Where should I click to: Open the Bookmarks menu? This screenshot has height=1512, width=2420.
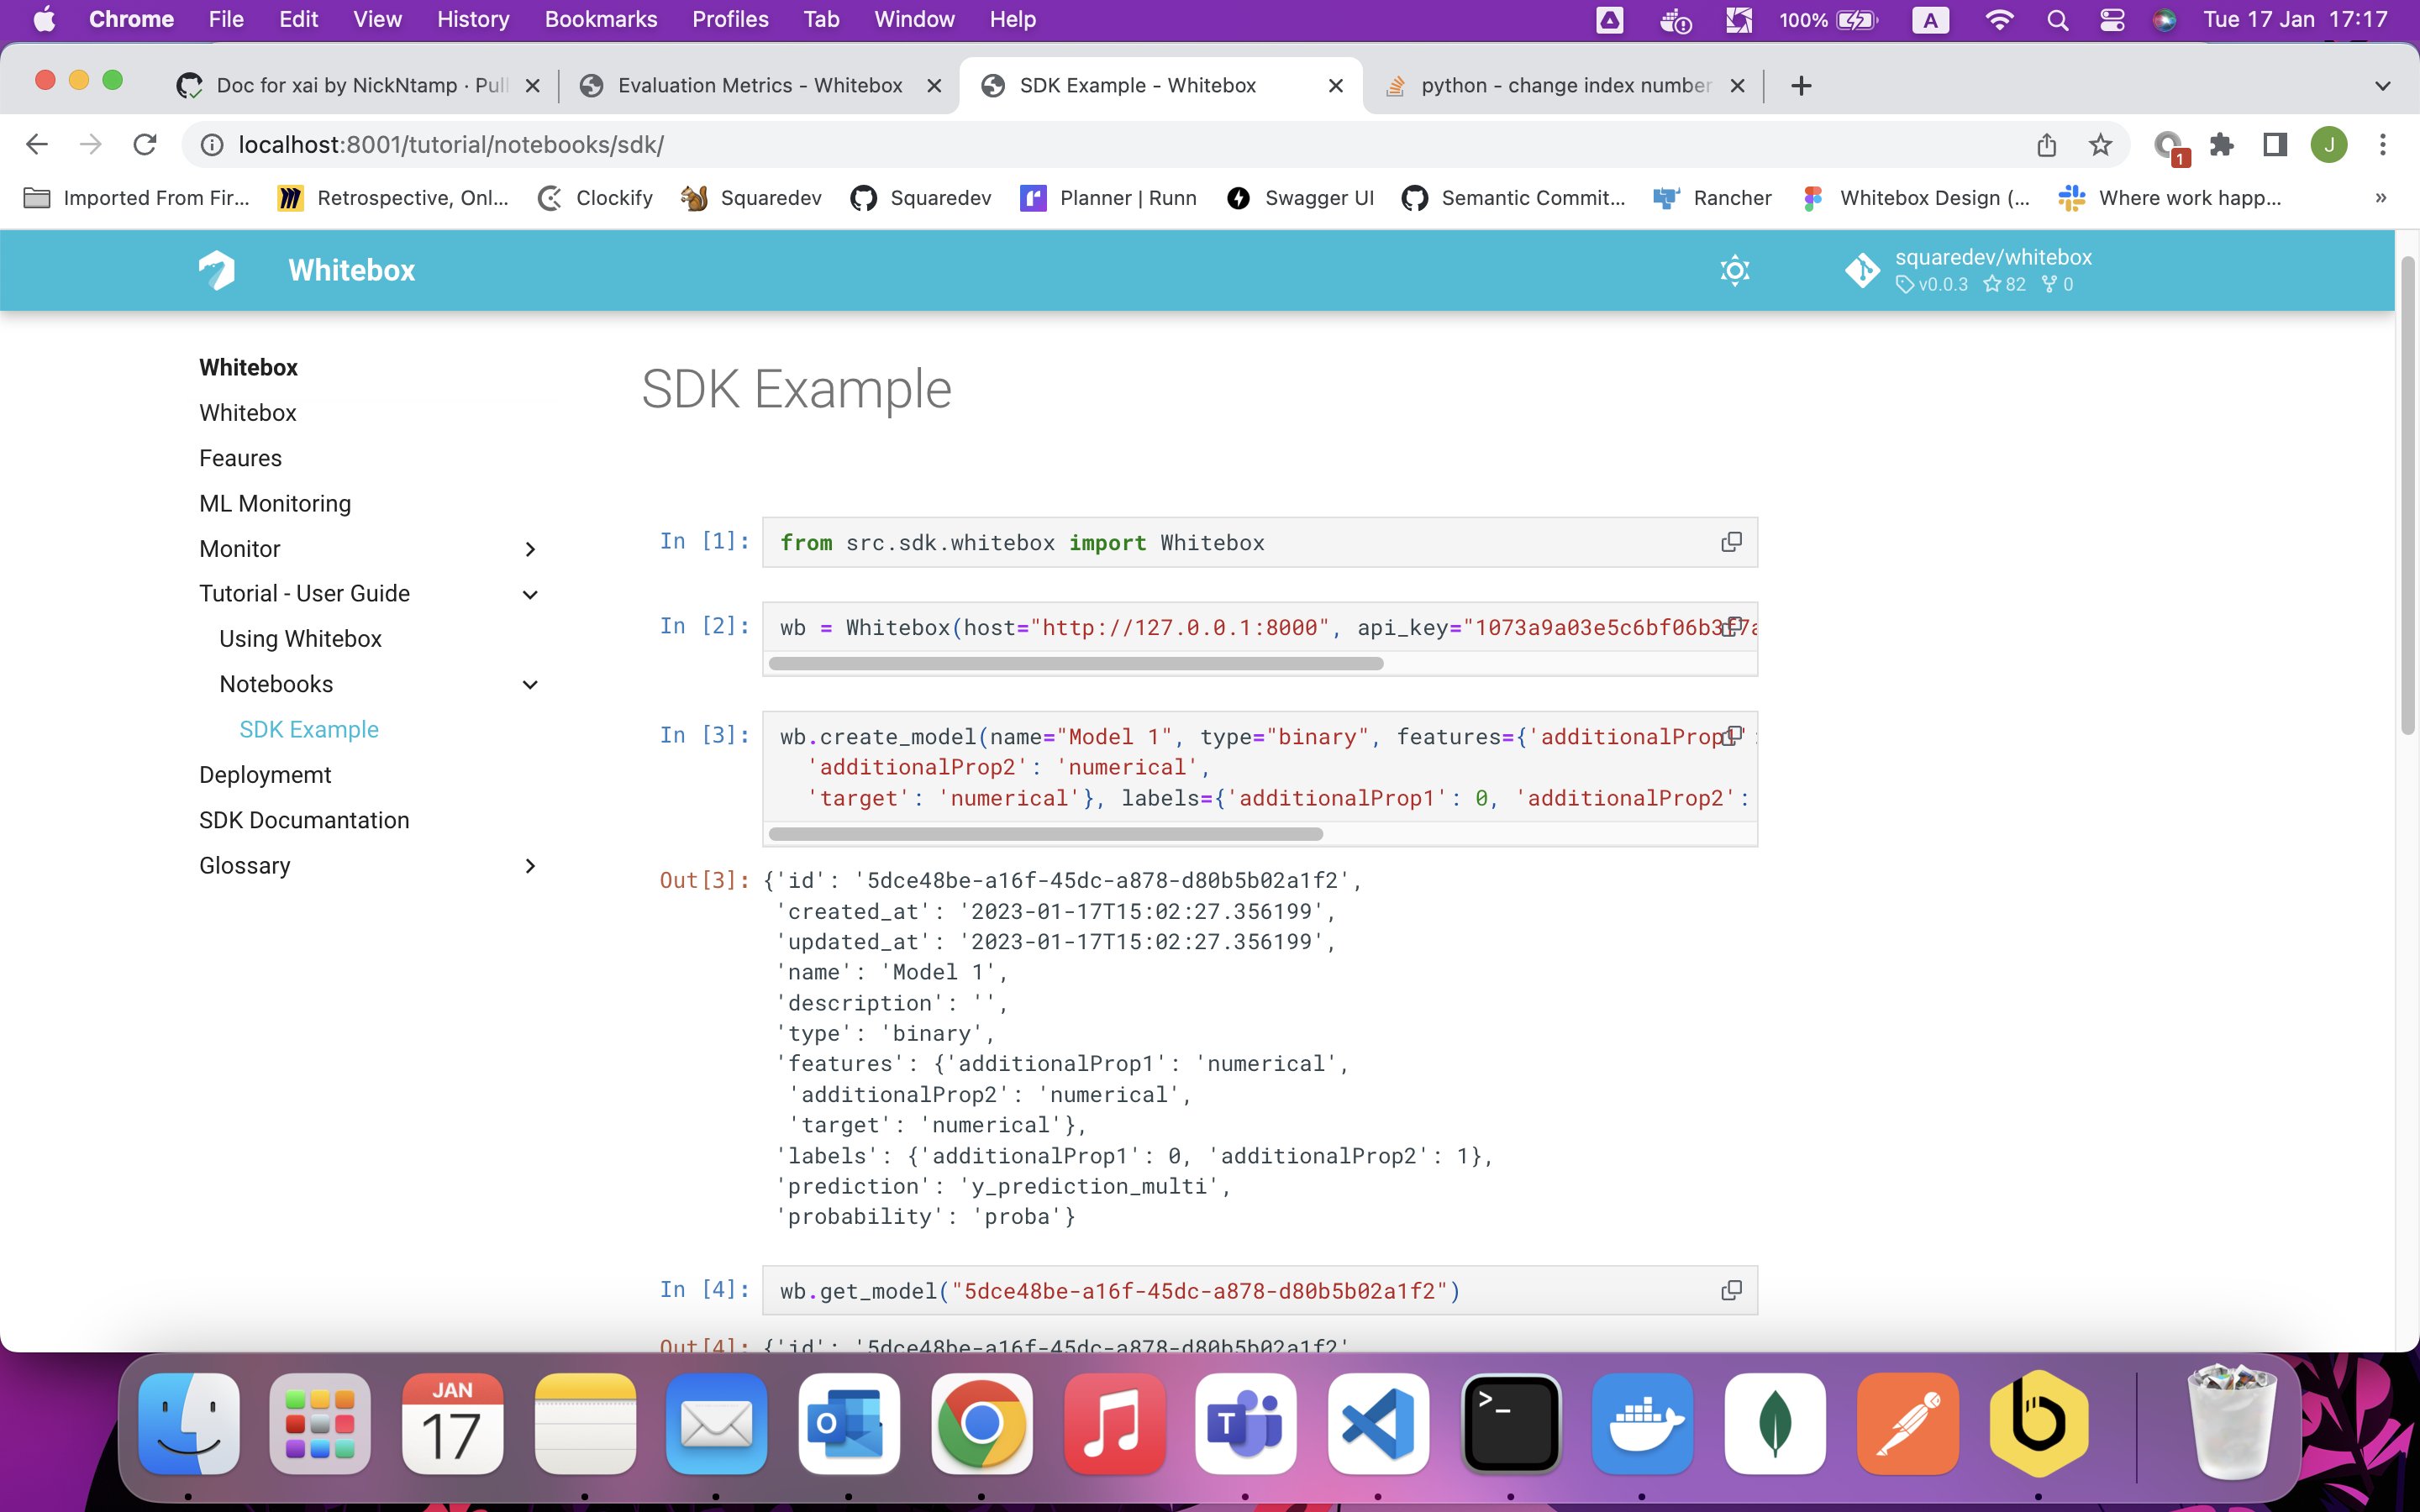click(x=600, y=20)
